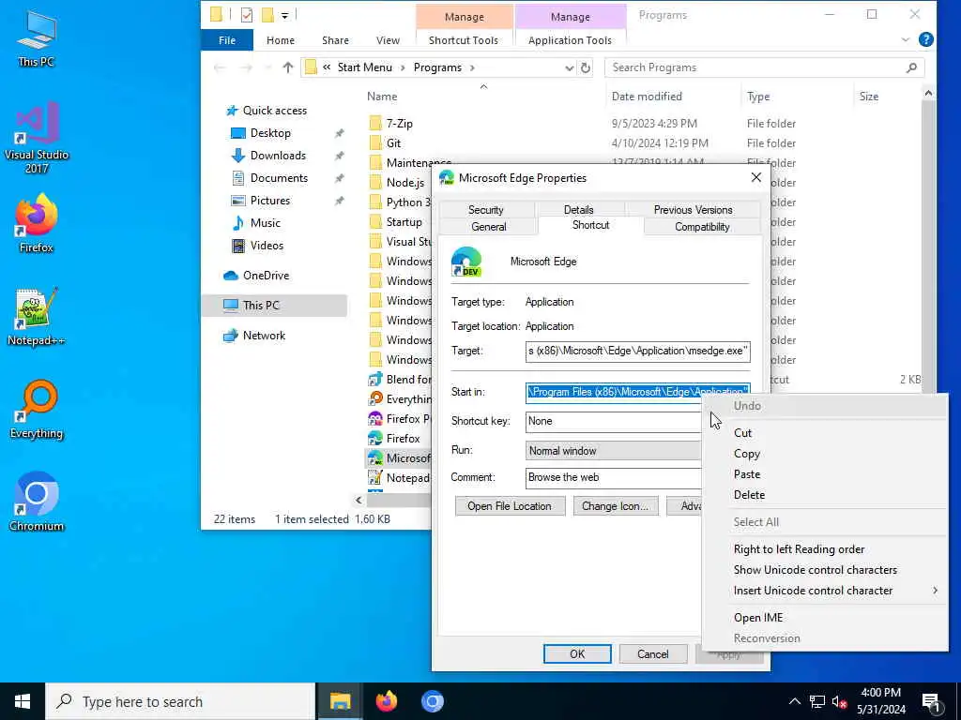Select Documents in navigation pane
The image size is (961, 720).
[279, 178]
